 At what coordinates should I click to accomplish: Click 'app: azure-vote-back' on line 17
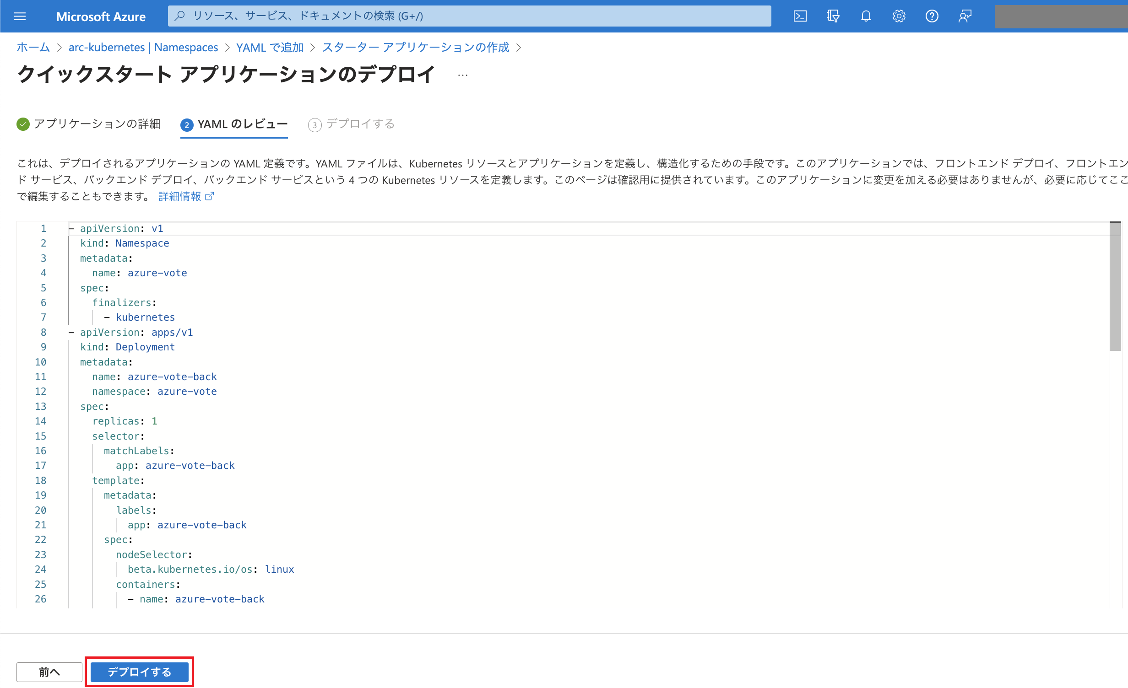175,466
